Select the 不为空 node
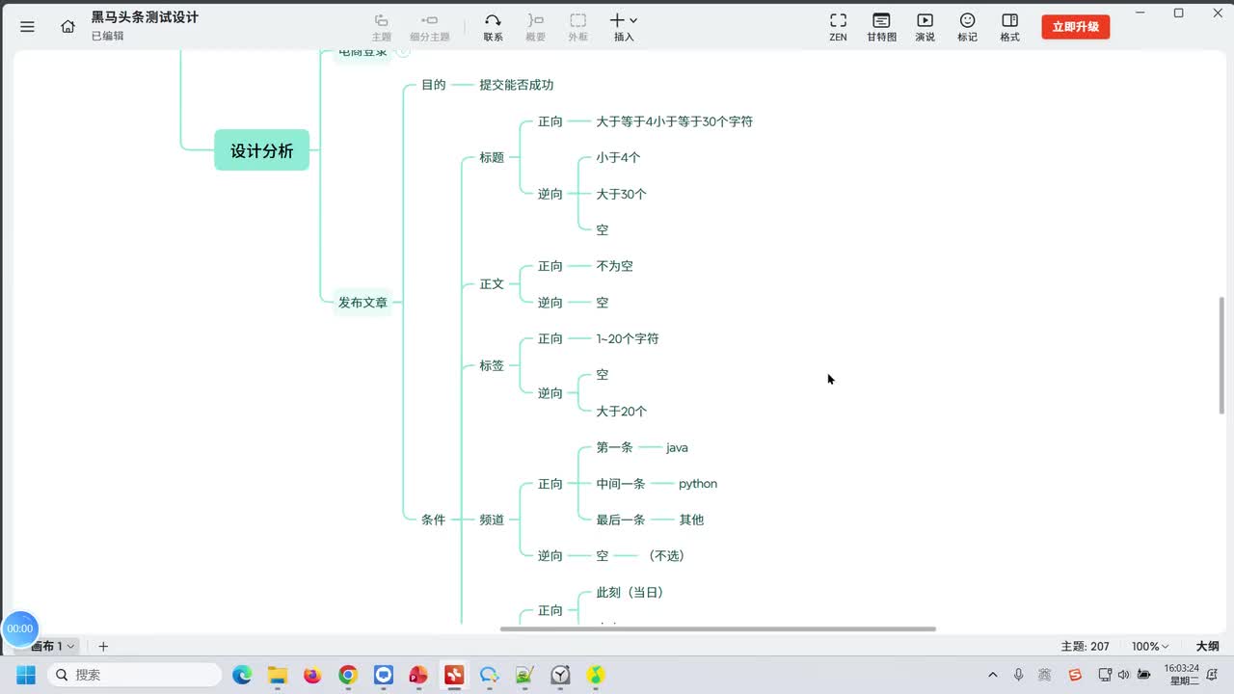The height and width of the screenshot is (694, 1234). pyautogui.click(x=614, y=266)
